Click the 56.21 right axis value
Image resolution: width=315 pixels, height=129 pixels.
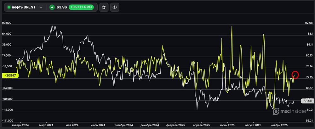pos(309,121)
